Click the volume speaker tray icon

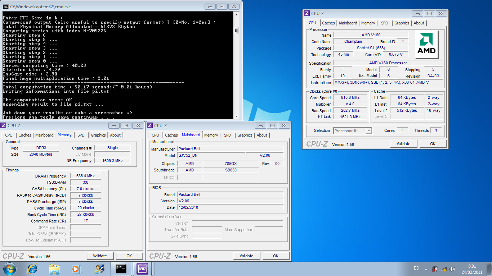[453, 269]
